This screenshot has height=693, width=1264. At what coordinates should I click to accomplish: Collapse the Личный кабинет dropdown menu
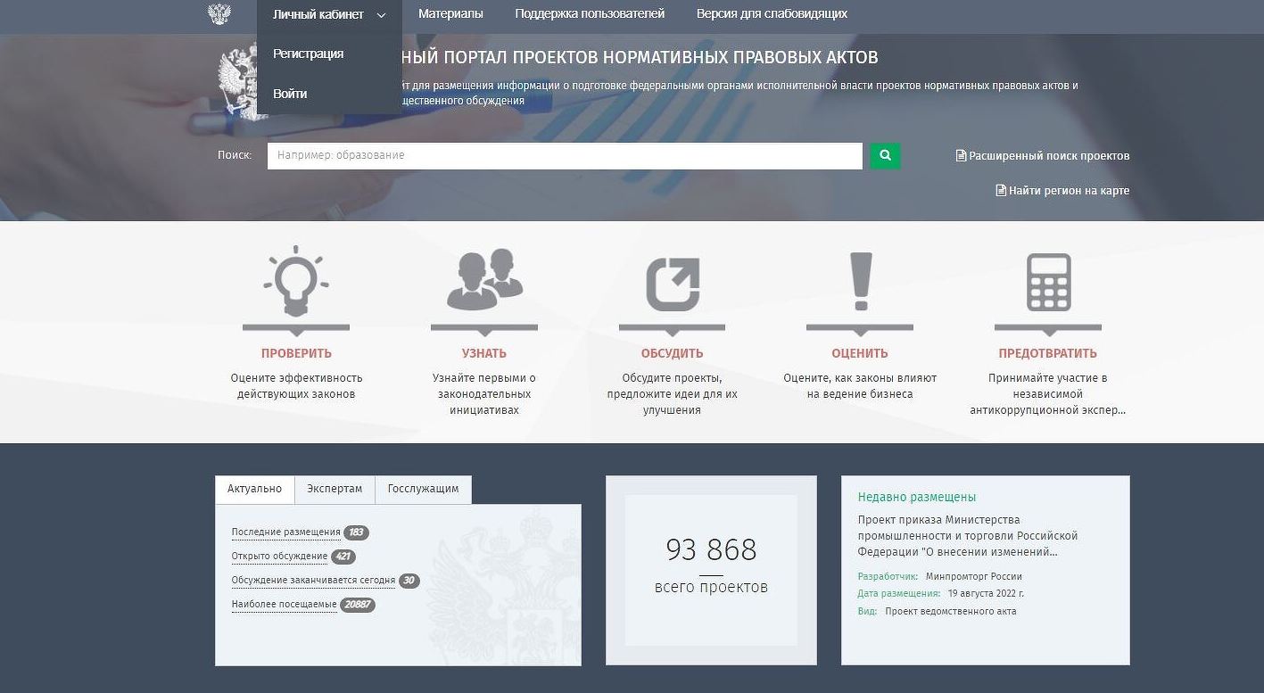[x=329, y=14]
